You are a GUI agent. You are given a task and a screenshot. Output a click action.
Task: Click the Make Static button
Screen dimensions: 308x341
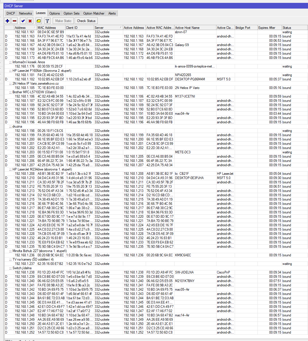click(x=63, y=21)
